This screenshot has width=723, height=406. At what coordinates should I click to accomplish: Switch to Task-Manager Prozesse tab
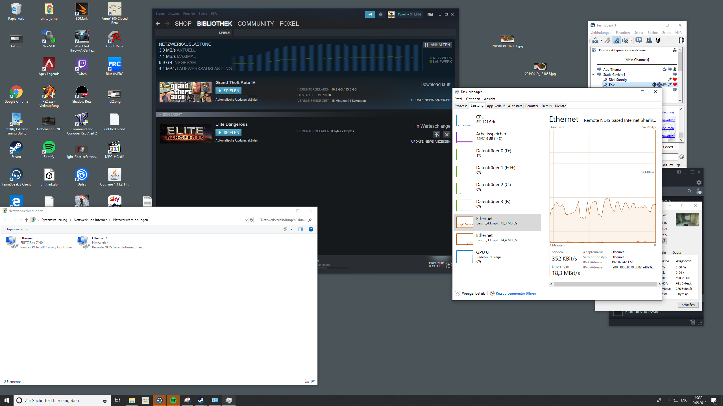coord(461,106)
